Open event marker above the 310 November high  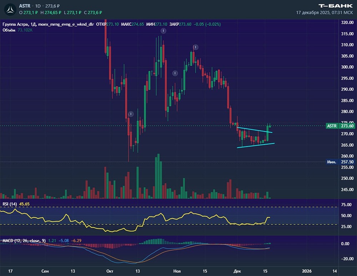point(195,47)
